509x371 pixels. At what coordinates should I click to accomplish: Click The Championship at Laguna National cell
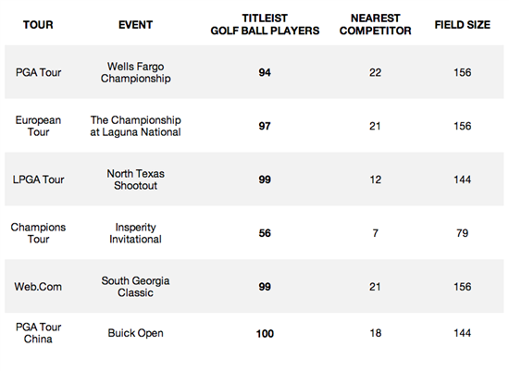136,126
